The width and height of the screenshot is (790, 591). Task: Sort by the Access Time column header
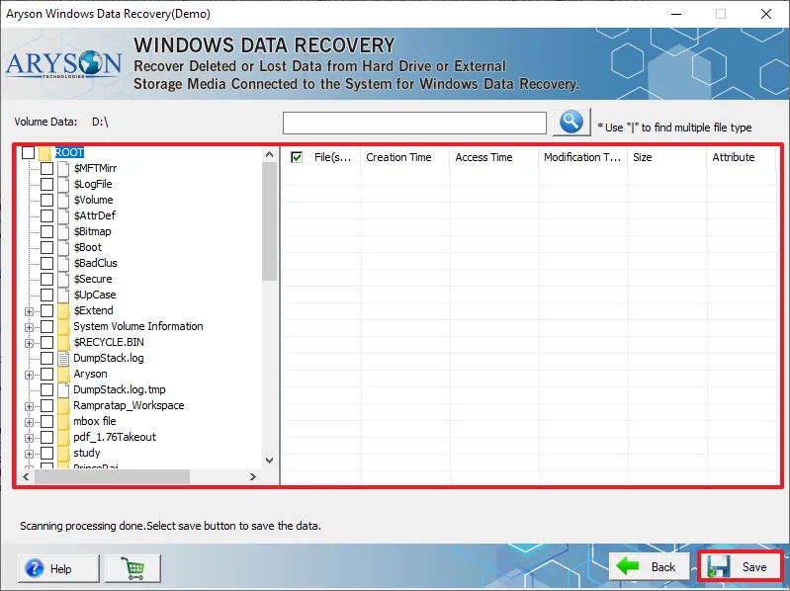(x=494, y=157)
